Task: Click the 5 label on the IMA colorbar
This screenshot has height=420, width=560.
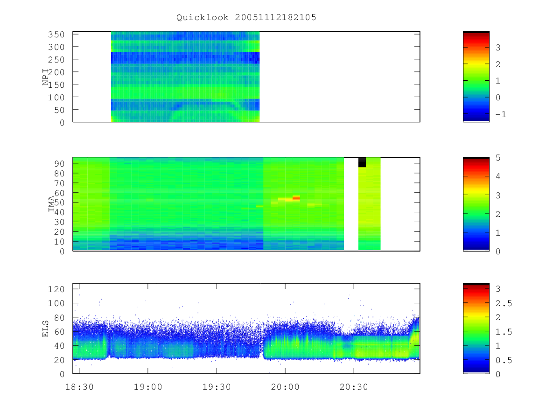Action: (497, 158)
